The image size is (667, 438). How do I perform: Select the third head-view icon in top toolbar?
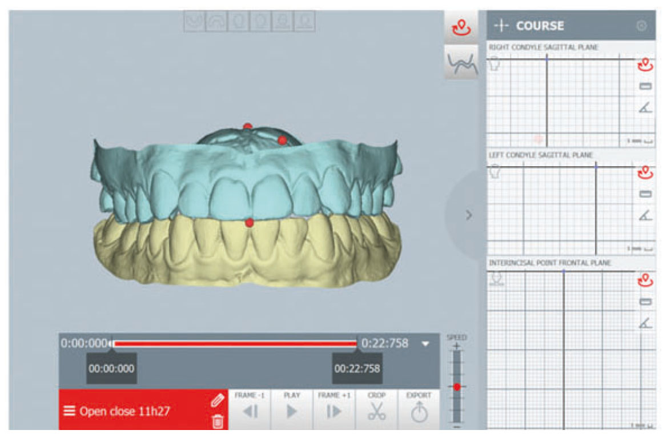click(239, 21)
